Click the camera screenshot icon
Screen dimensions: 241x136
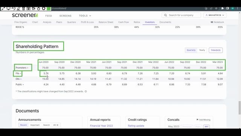(29, 9)
